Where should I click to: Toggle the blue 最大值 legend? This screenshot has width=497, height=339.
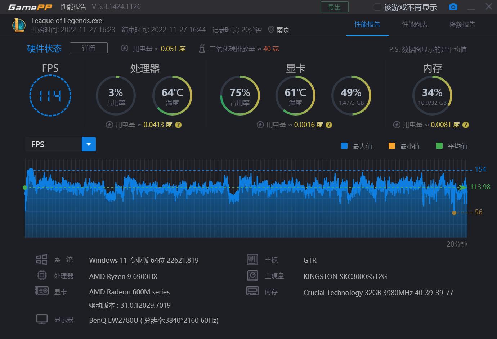344,146
